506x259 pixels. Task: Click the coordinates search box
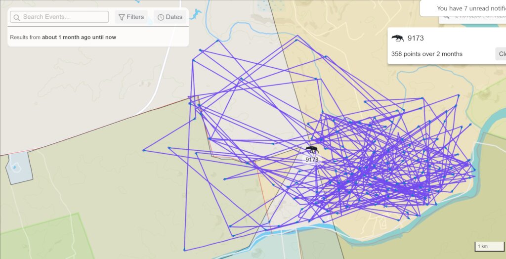tap(472, 20)
